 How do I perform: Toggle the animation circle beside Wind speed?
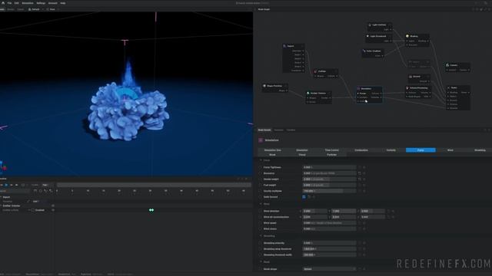261,223
